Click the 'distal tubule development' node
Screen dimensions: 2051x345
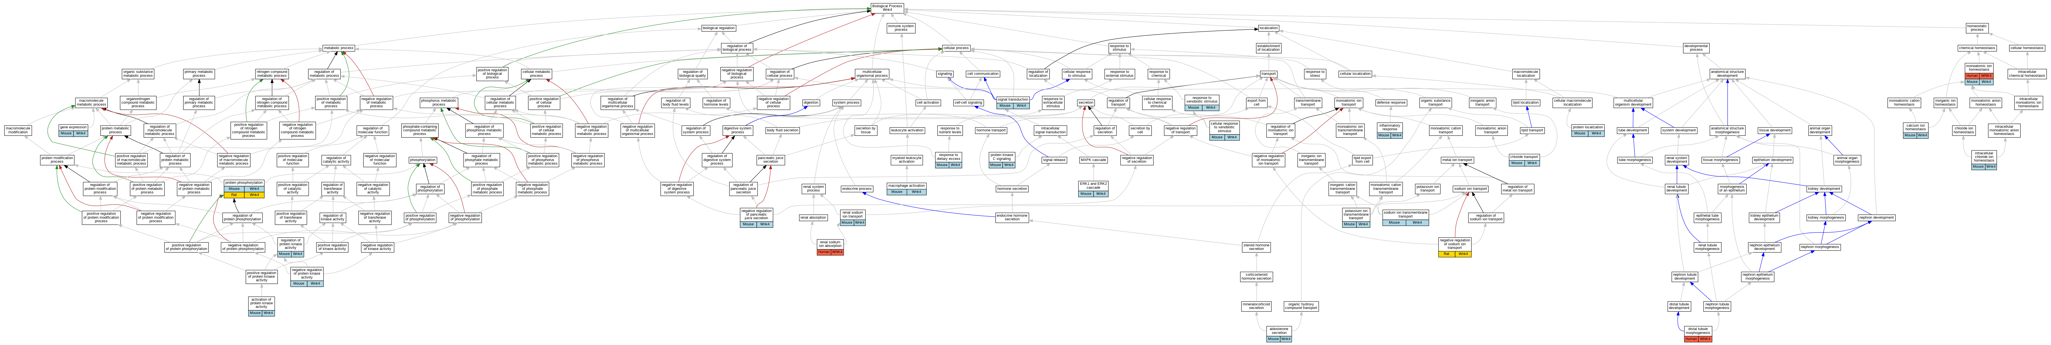click(1678, 306)
